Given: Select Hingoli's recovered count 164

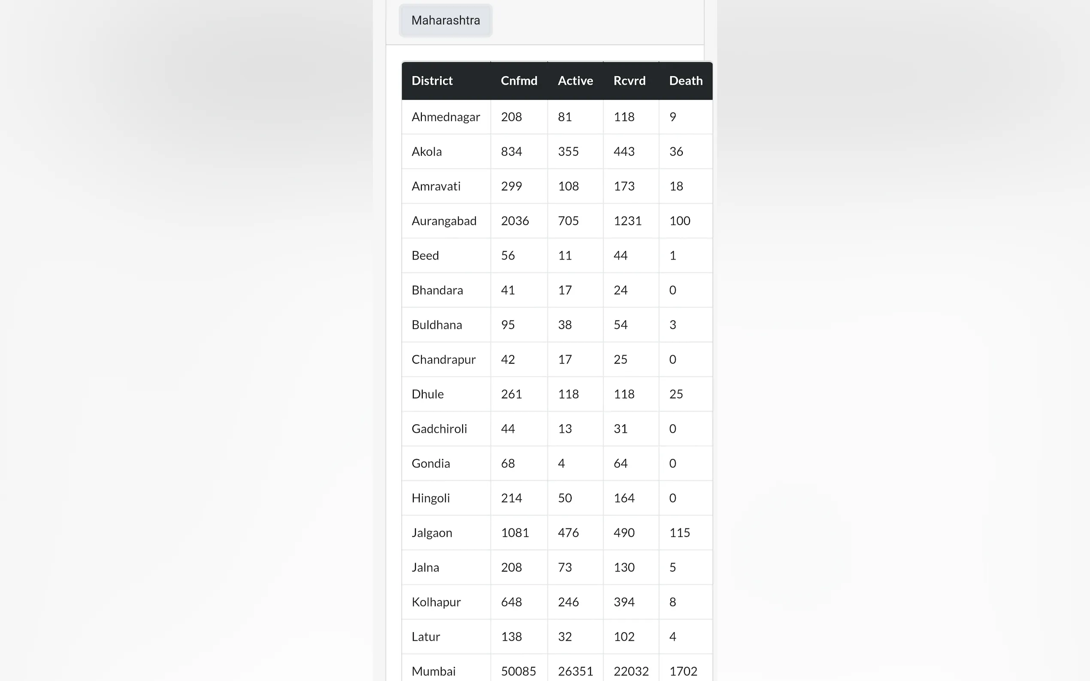Looking at the screenshot, I should coord(624,498).
